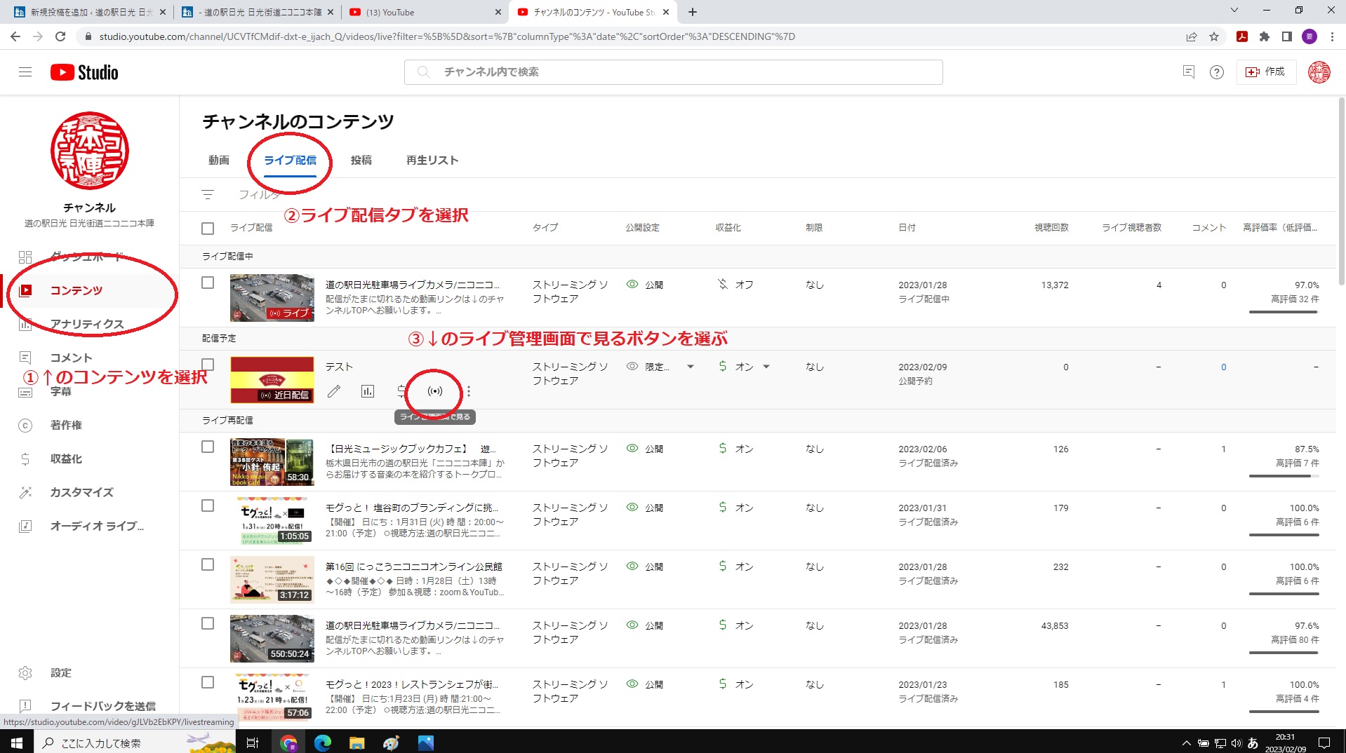
Task: Bookmark this page with star icon
Action: (1214, 36)
